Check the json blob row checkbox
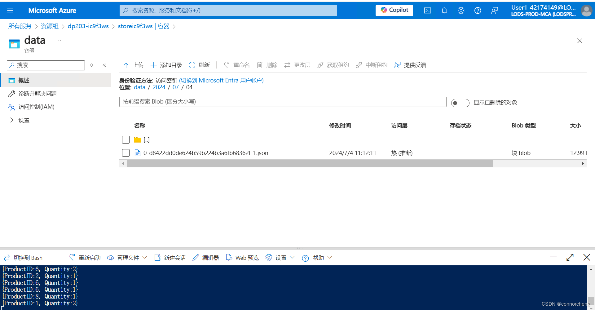 point(126,153)
